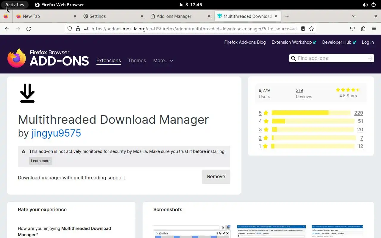The height and width of the screenshot is (238, 381).
Task: Bookmark this page with the star icon
Action: click(x=311, y=29)
